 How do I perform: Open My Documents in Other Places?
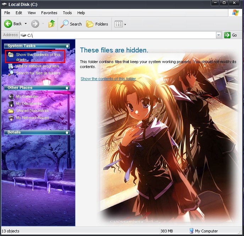[29, 103]
